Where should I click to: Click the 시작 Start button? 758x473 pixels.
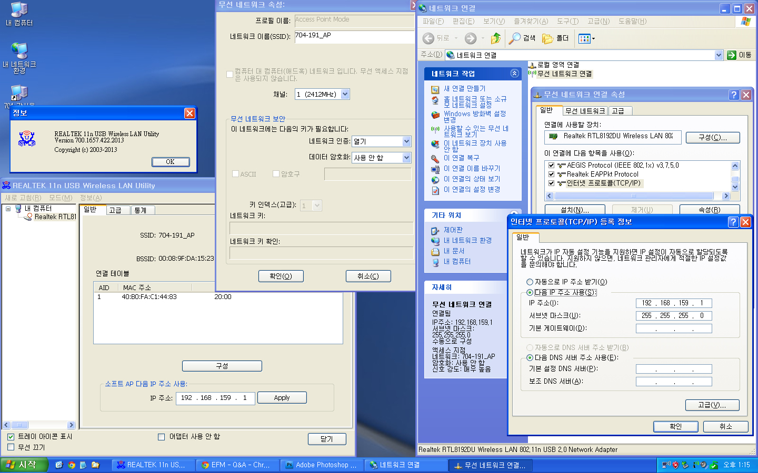(x=24, y=465)
